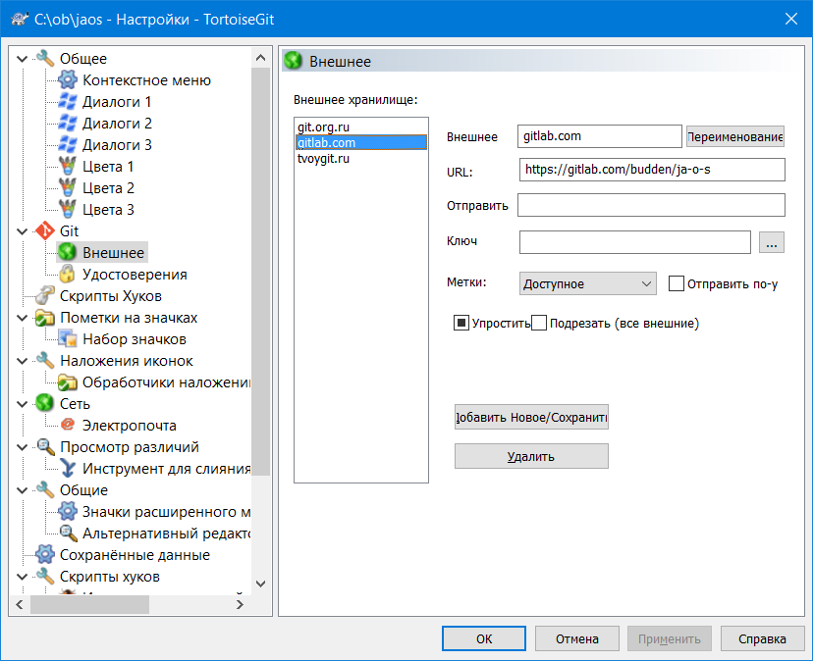The width and height of the screenshot is (813, 661).
Task: Open the Электропочта settings page
Action: [x=129, y=426]
